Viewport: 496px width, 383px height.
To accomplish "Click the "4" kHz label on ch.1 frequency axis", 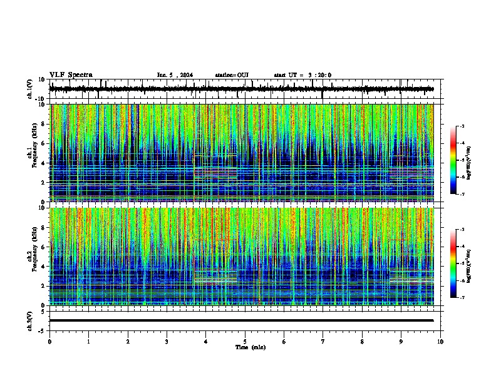I will coord(43,163).
